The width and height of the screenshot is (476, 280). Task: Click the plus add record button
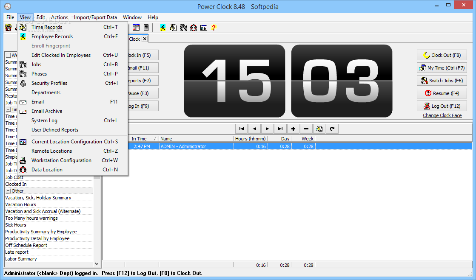tap(293, 129)
